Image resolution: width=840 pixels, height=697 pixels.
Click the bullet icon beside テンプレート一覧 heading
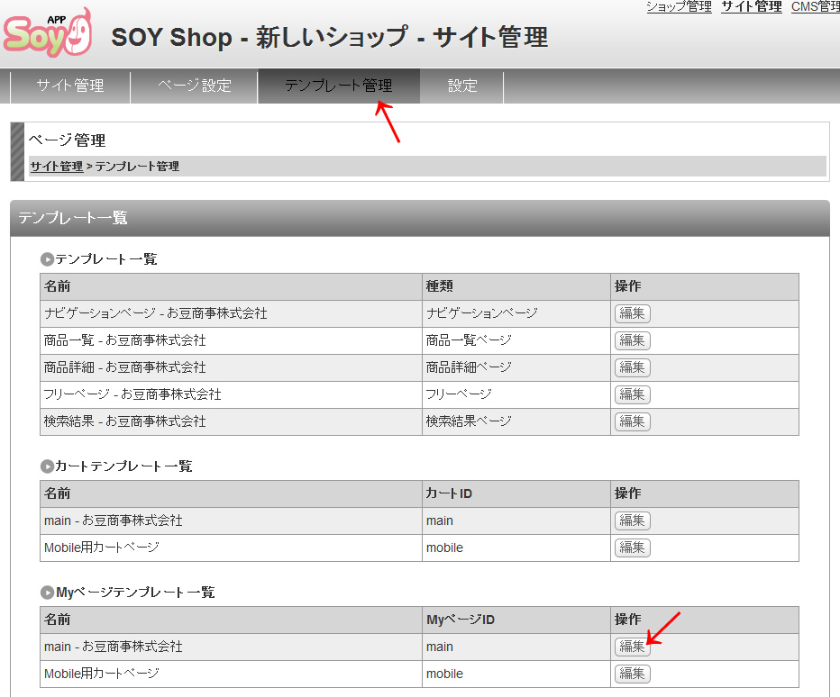(47, 259)
